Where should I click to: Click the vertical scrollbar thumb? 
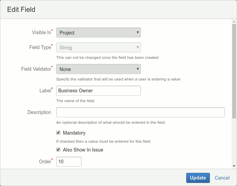coord(234,71)
